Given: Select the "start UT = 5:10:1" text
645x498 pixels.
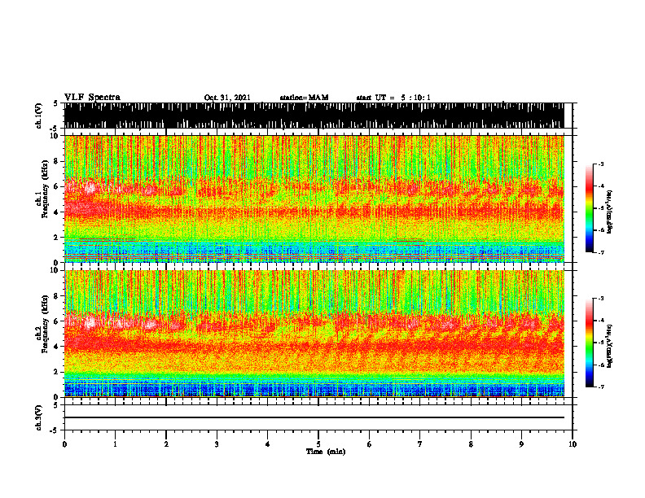Looking at the screenshot, I should pos(393,98).
